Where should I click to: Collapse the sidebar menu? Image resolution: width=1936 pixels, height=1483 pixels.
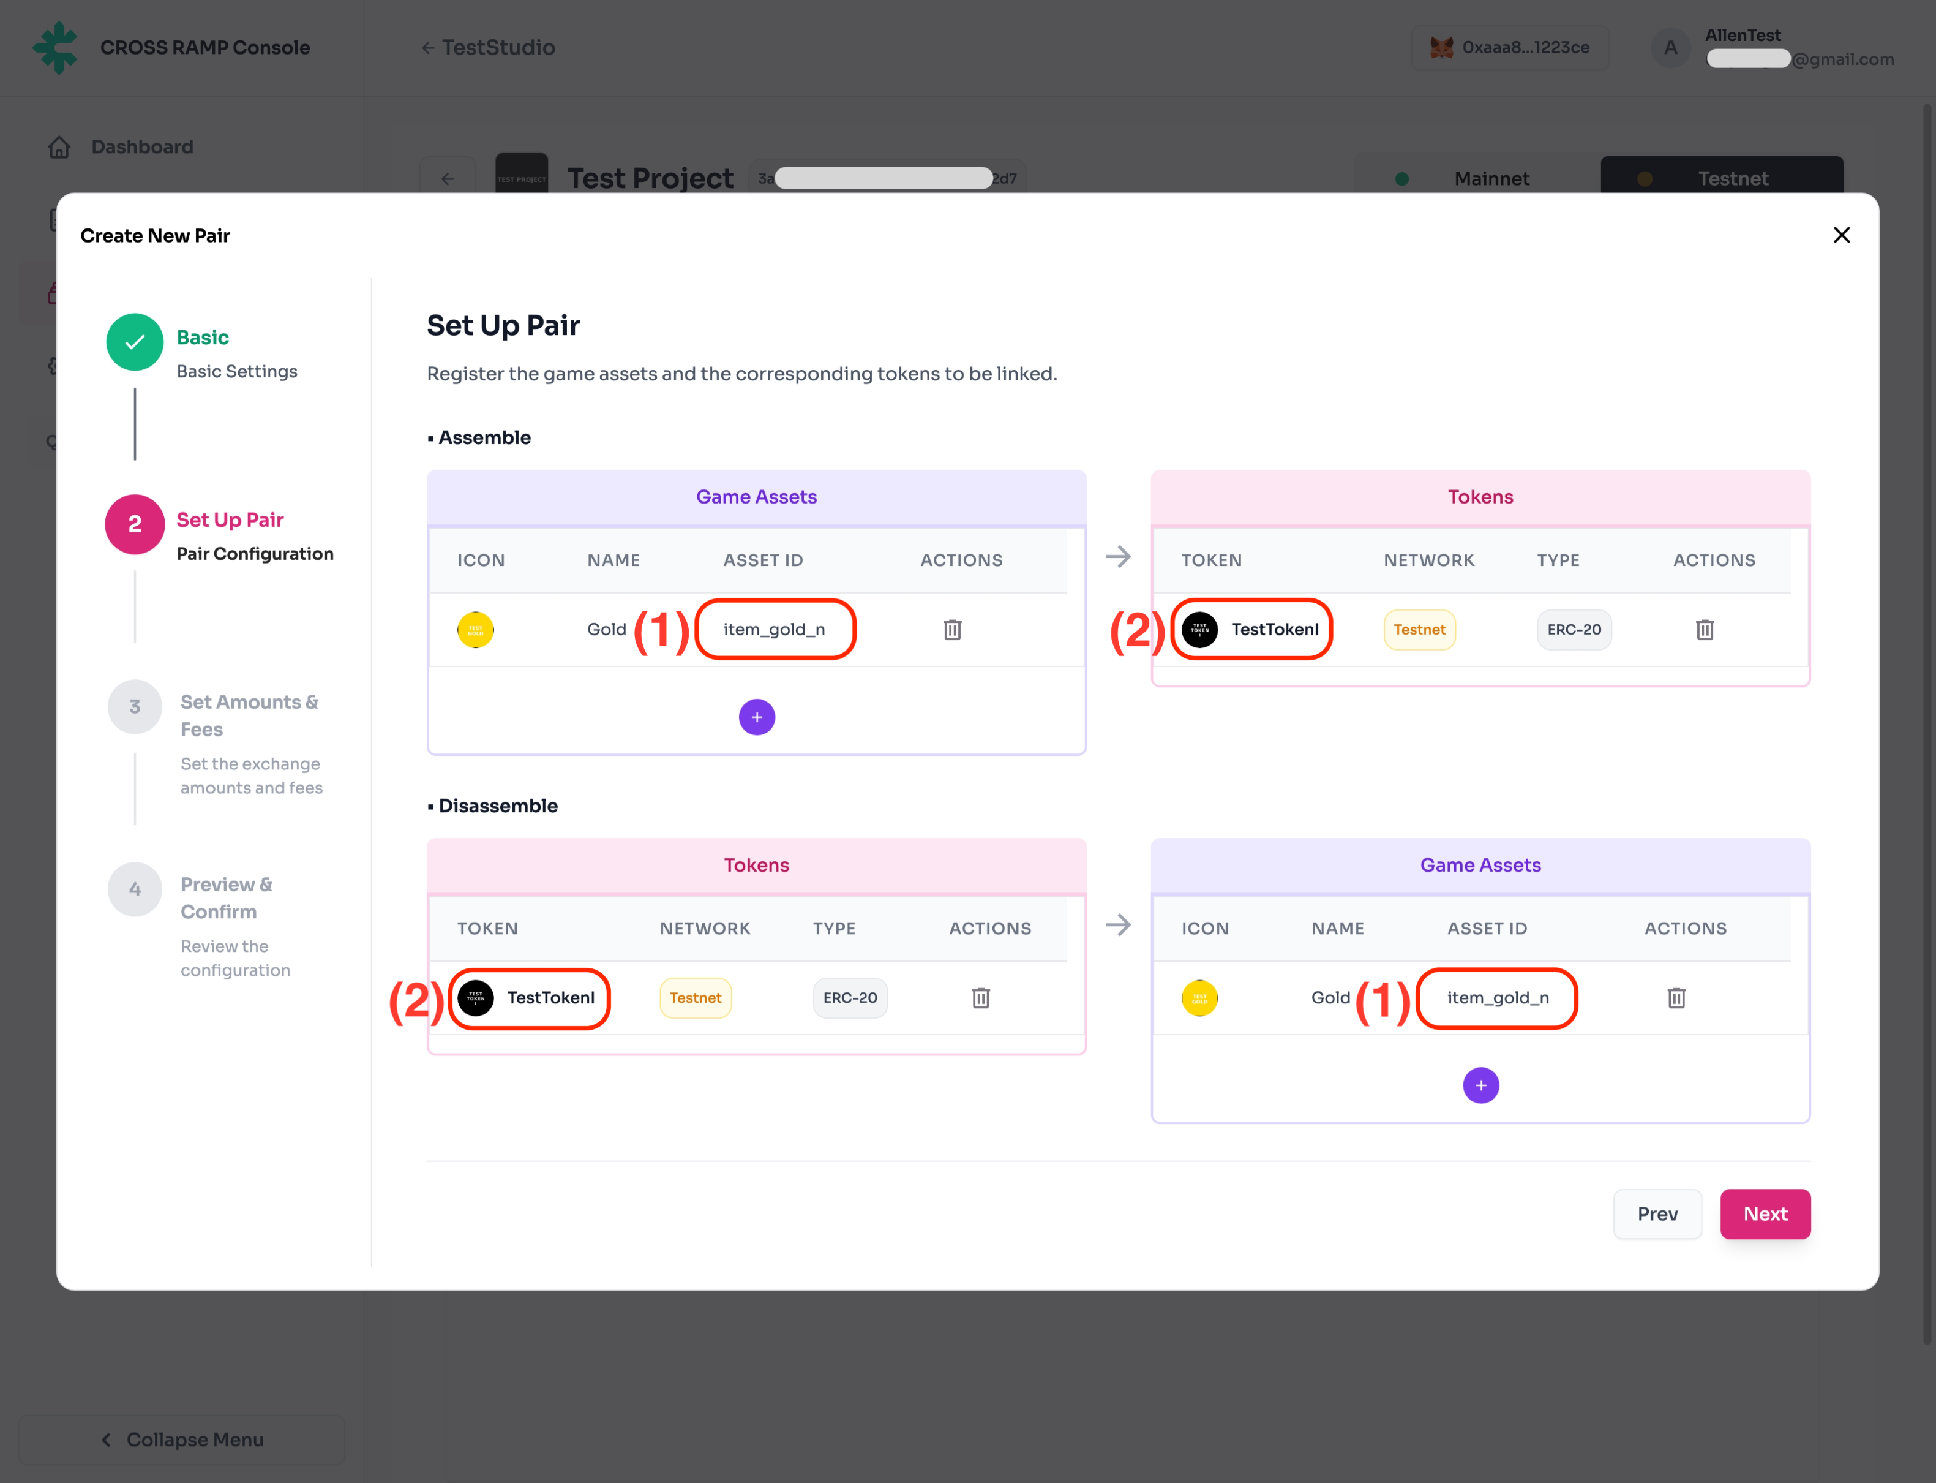coord(181,1439)
